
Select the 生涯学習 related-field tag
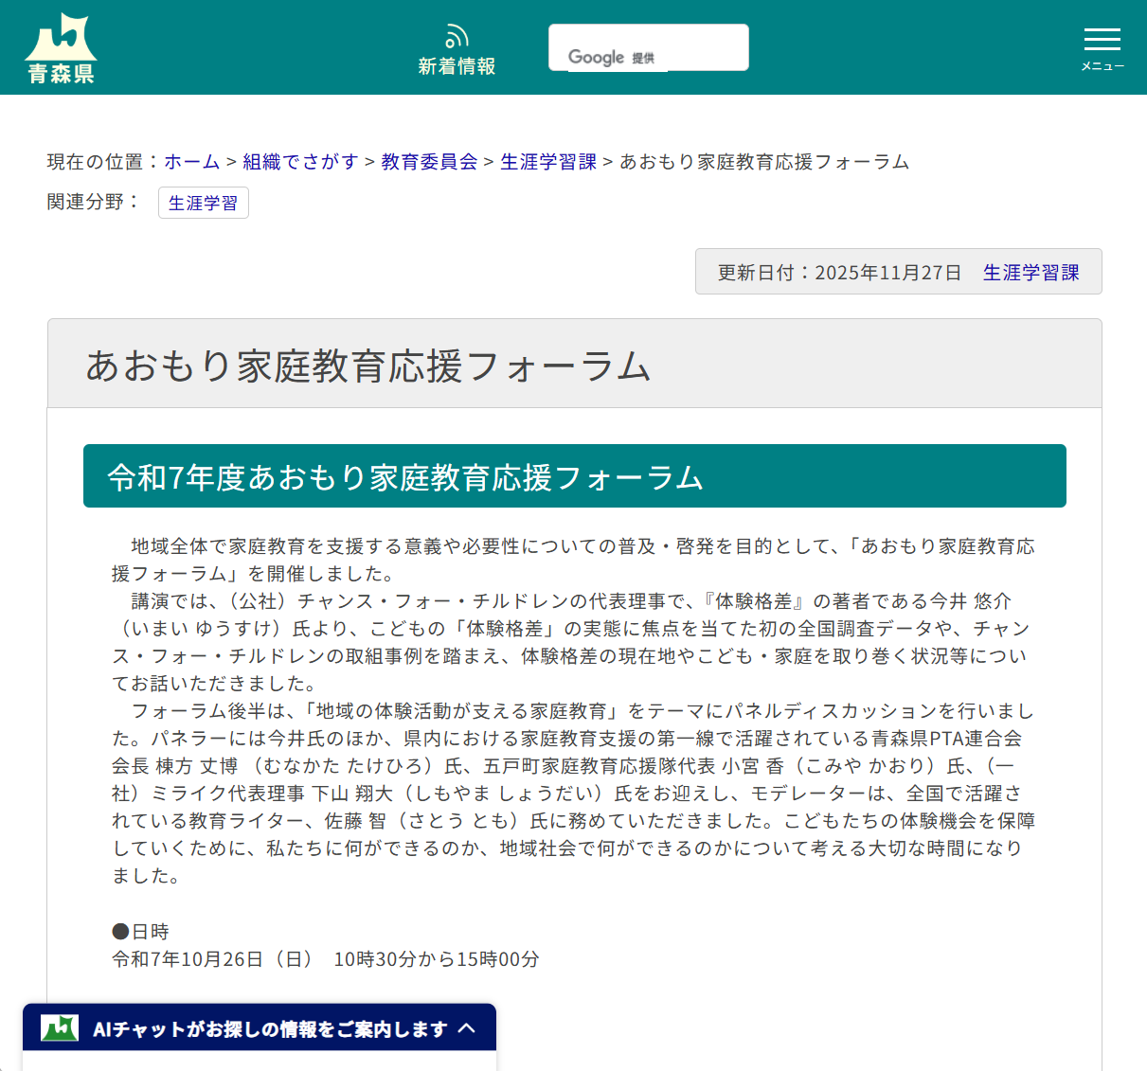tap(203, 203)
